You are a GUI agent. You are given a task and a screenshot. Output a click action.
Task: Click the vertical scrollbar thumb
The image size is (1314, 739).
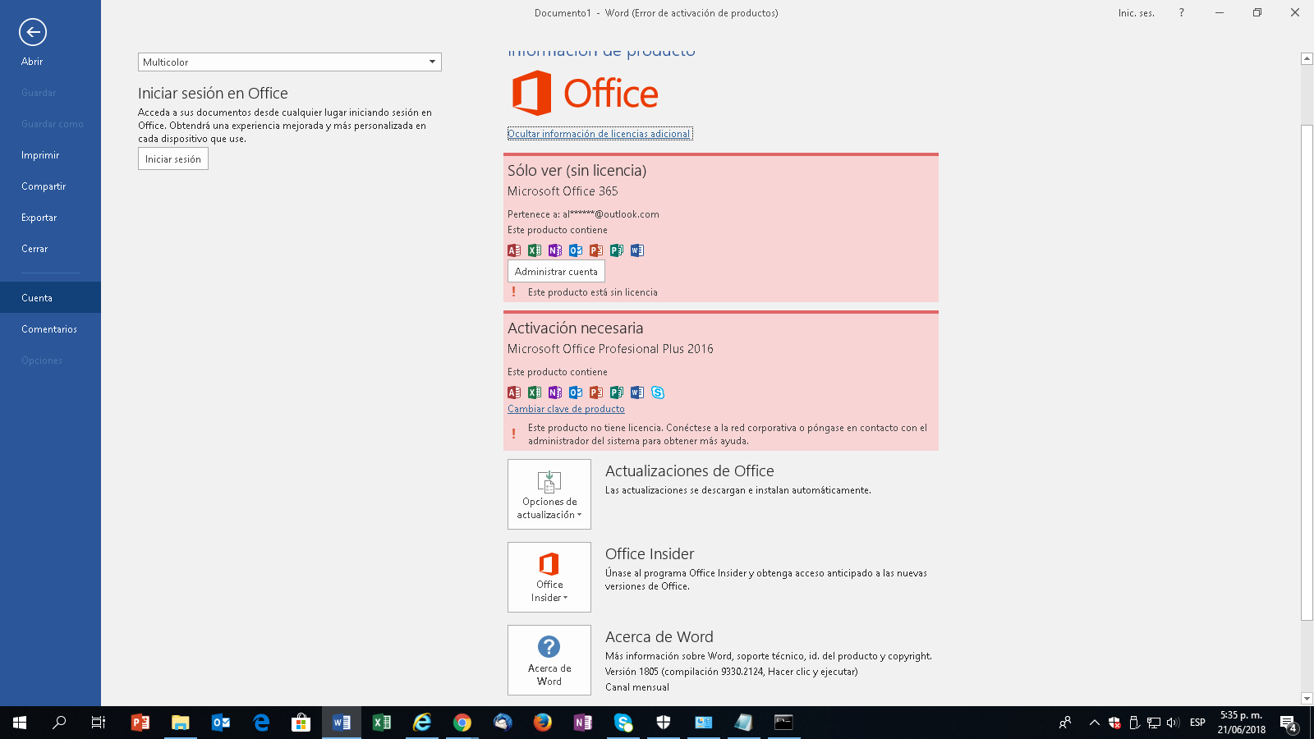click(x=1307, y=372)
